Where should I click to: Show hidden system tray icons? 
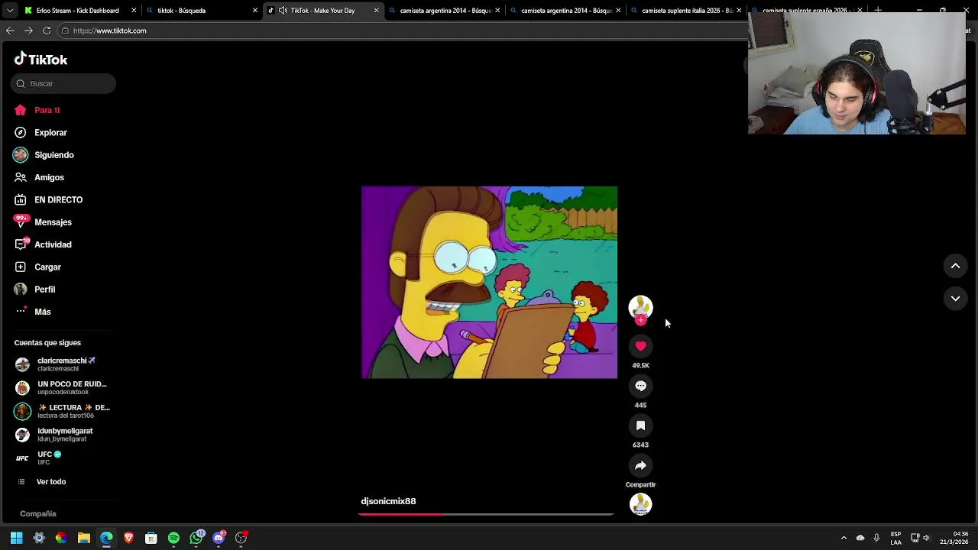[x=844, y=538]
